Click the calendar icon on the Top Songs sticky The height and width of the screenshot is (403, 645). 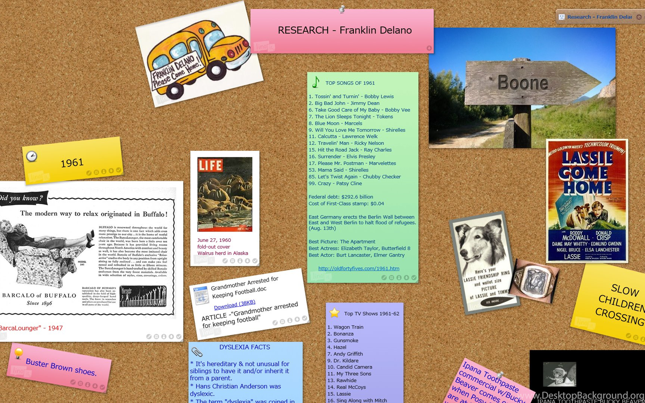coord(391,278)
